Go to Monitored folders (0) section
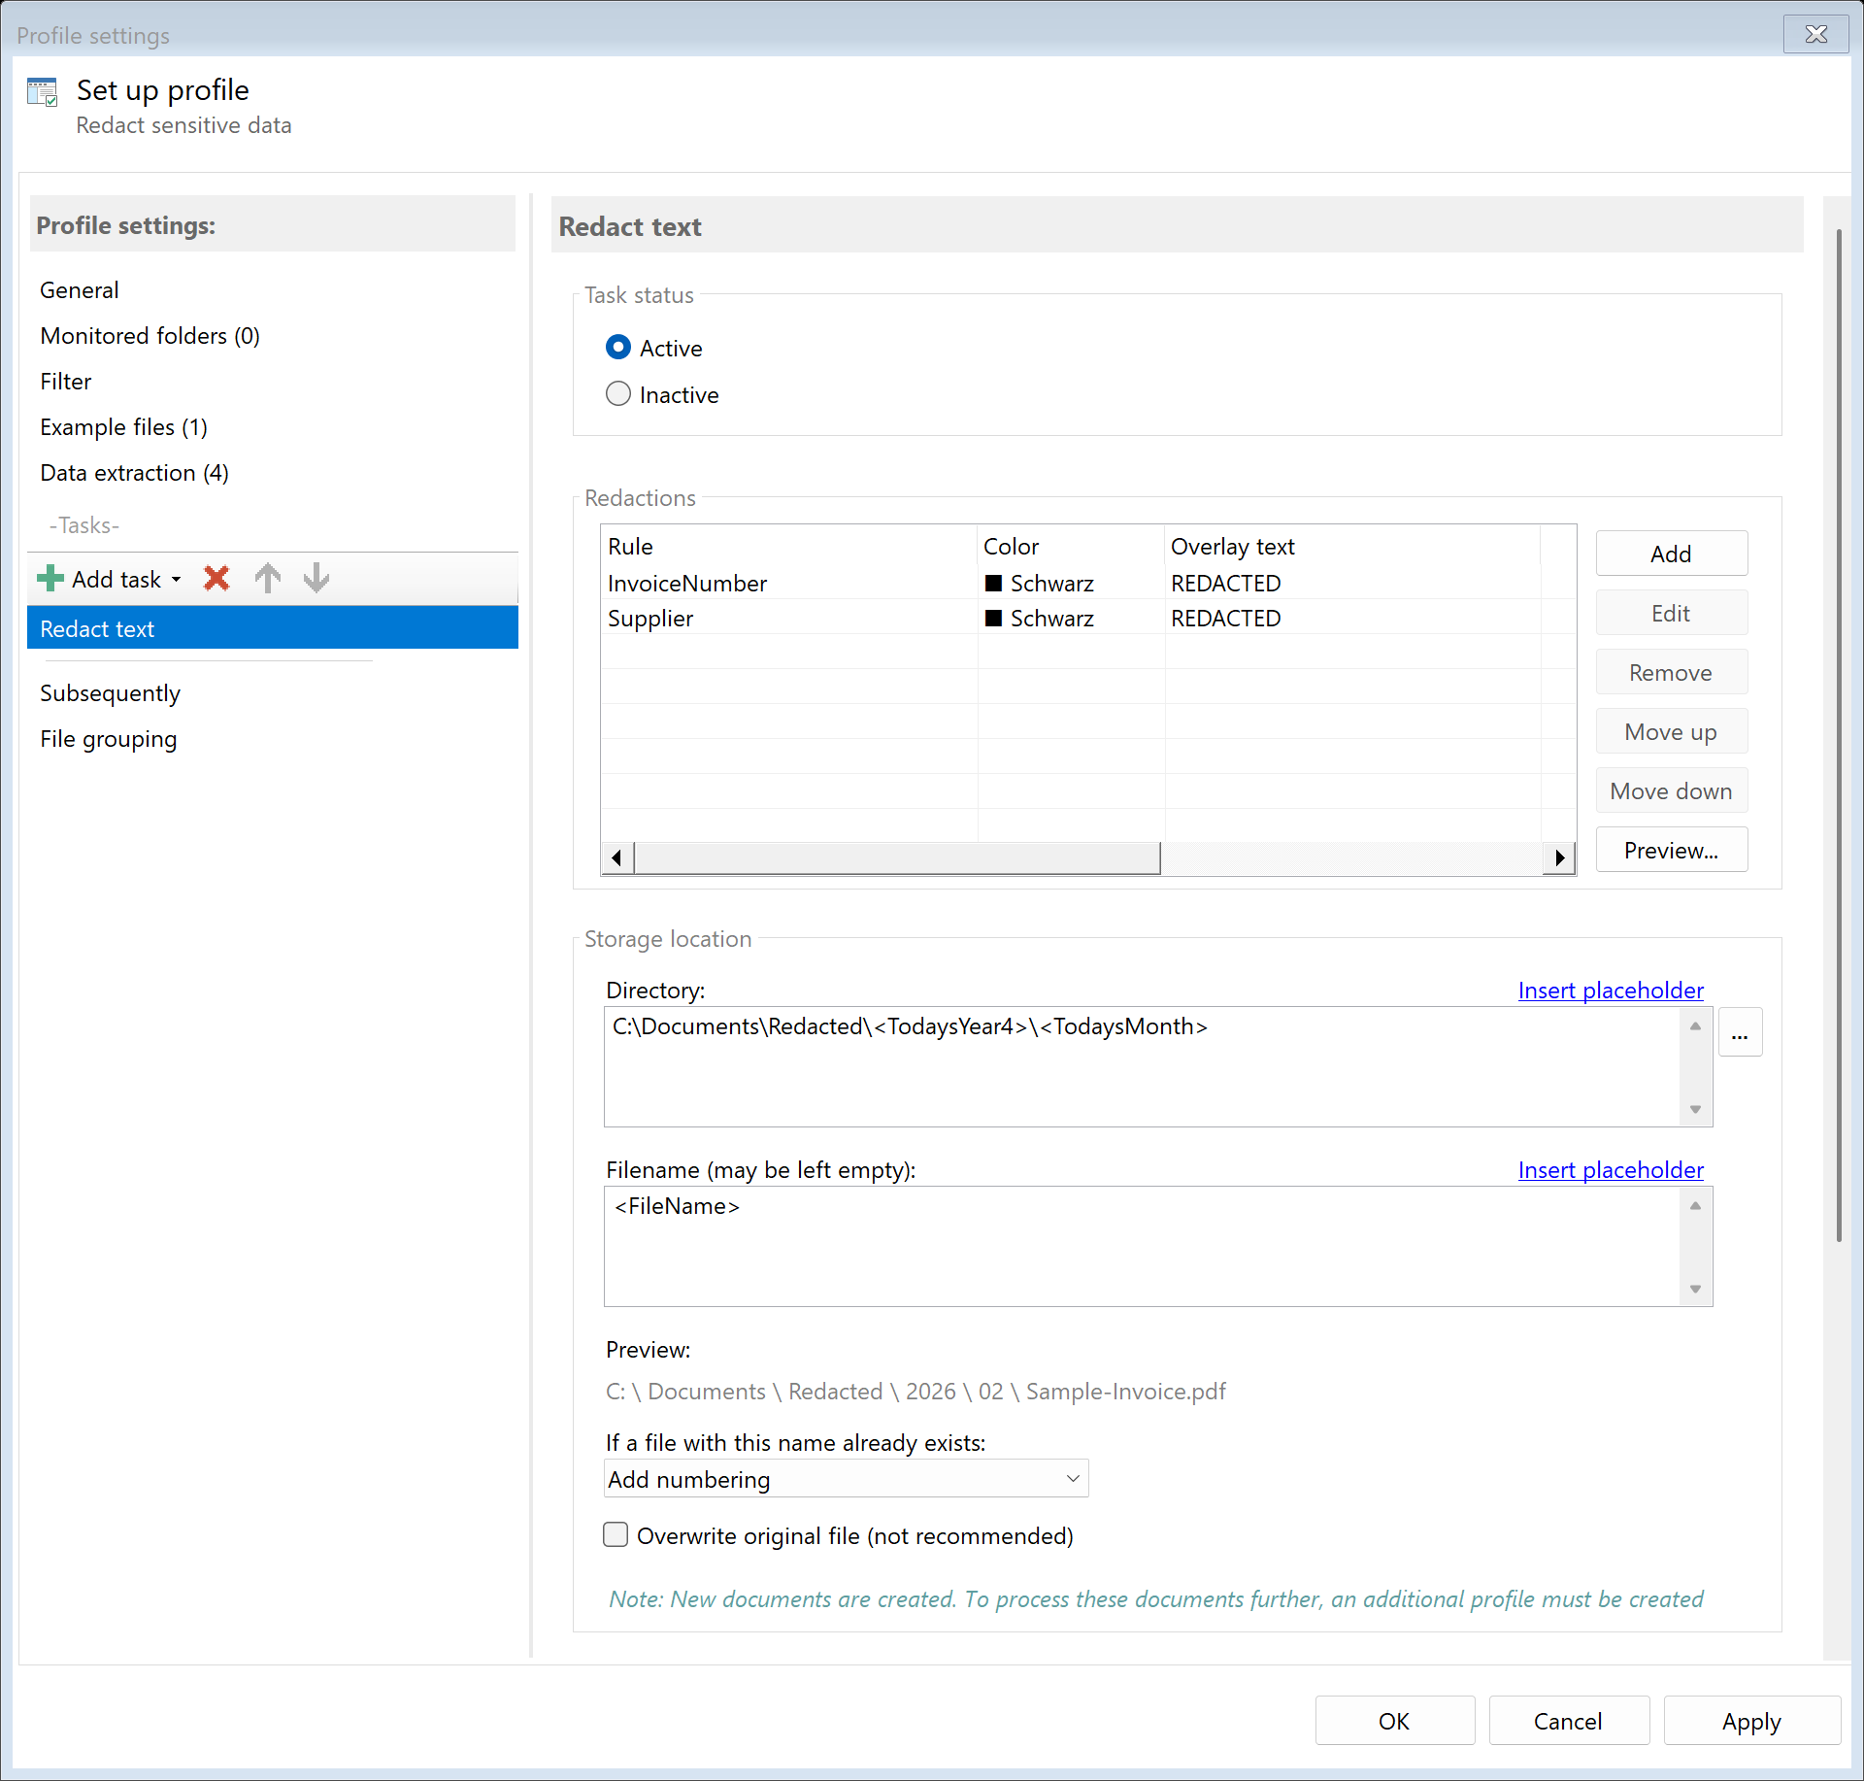 (x=150, y=336)
